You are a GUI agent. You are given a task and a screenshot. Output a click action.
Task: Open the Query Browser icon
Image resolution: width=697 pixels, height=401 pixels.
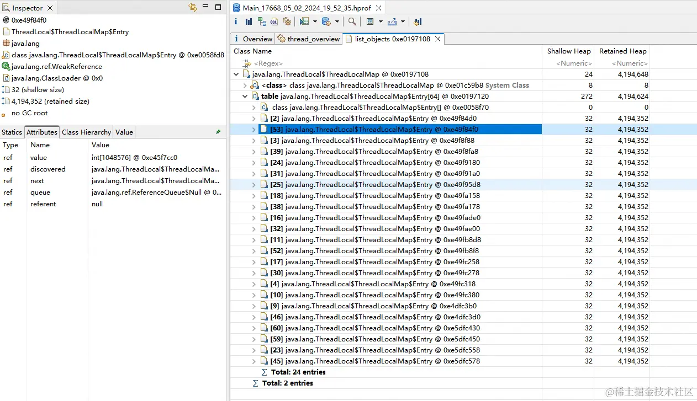pyautogui.click(x=326, y=22)
